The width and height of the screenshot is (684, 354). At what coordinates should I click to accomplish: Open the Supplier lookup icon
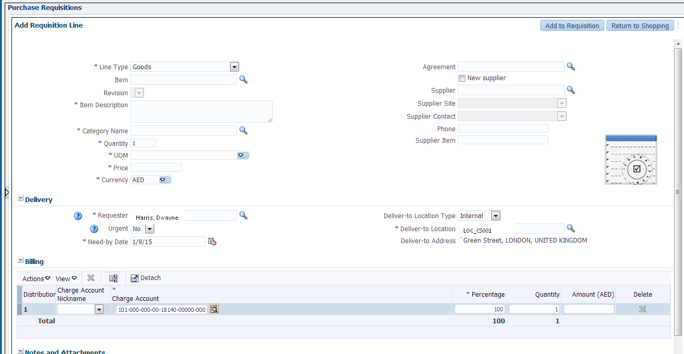(x=571, y=90)
